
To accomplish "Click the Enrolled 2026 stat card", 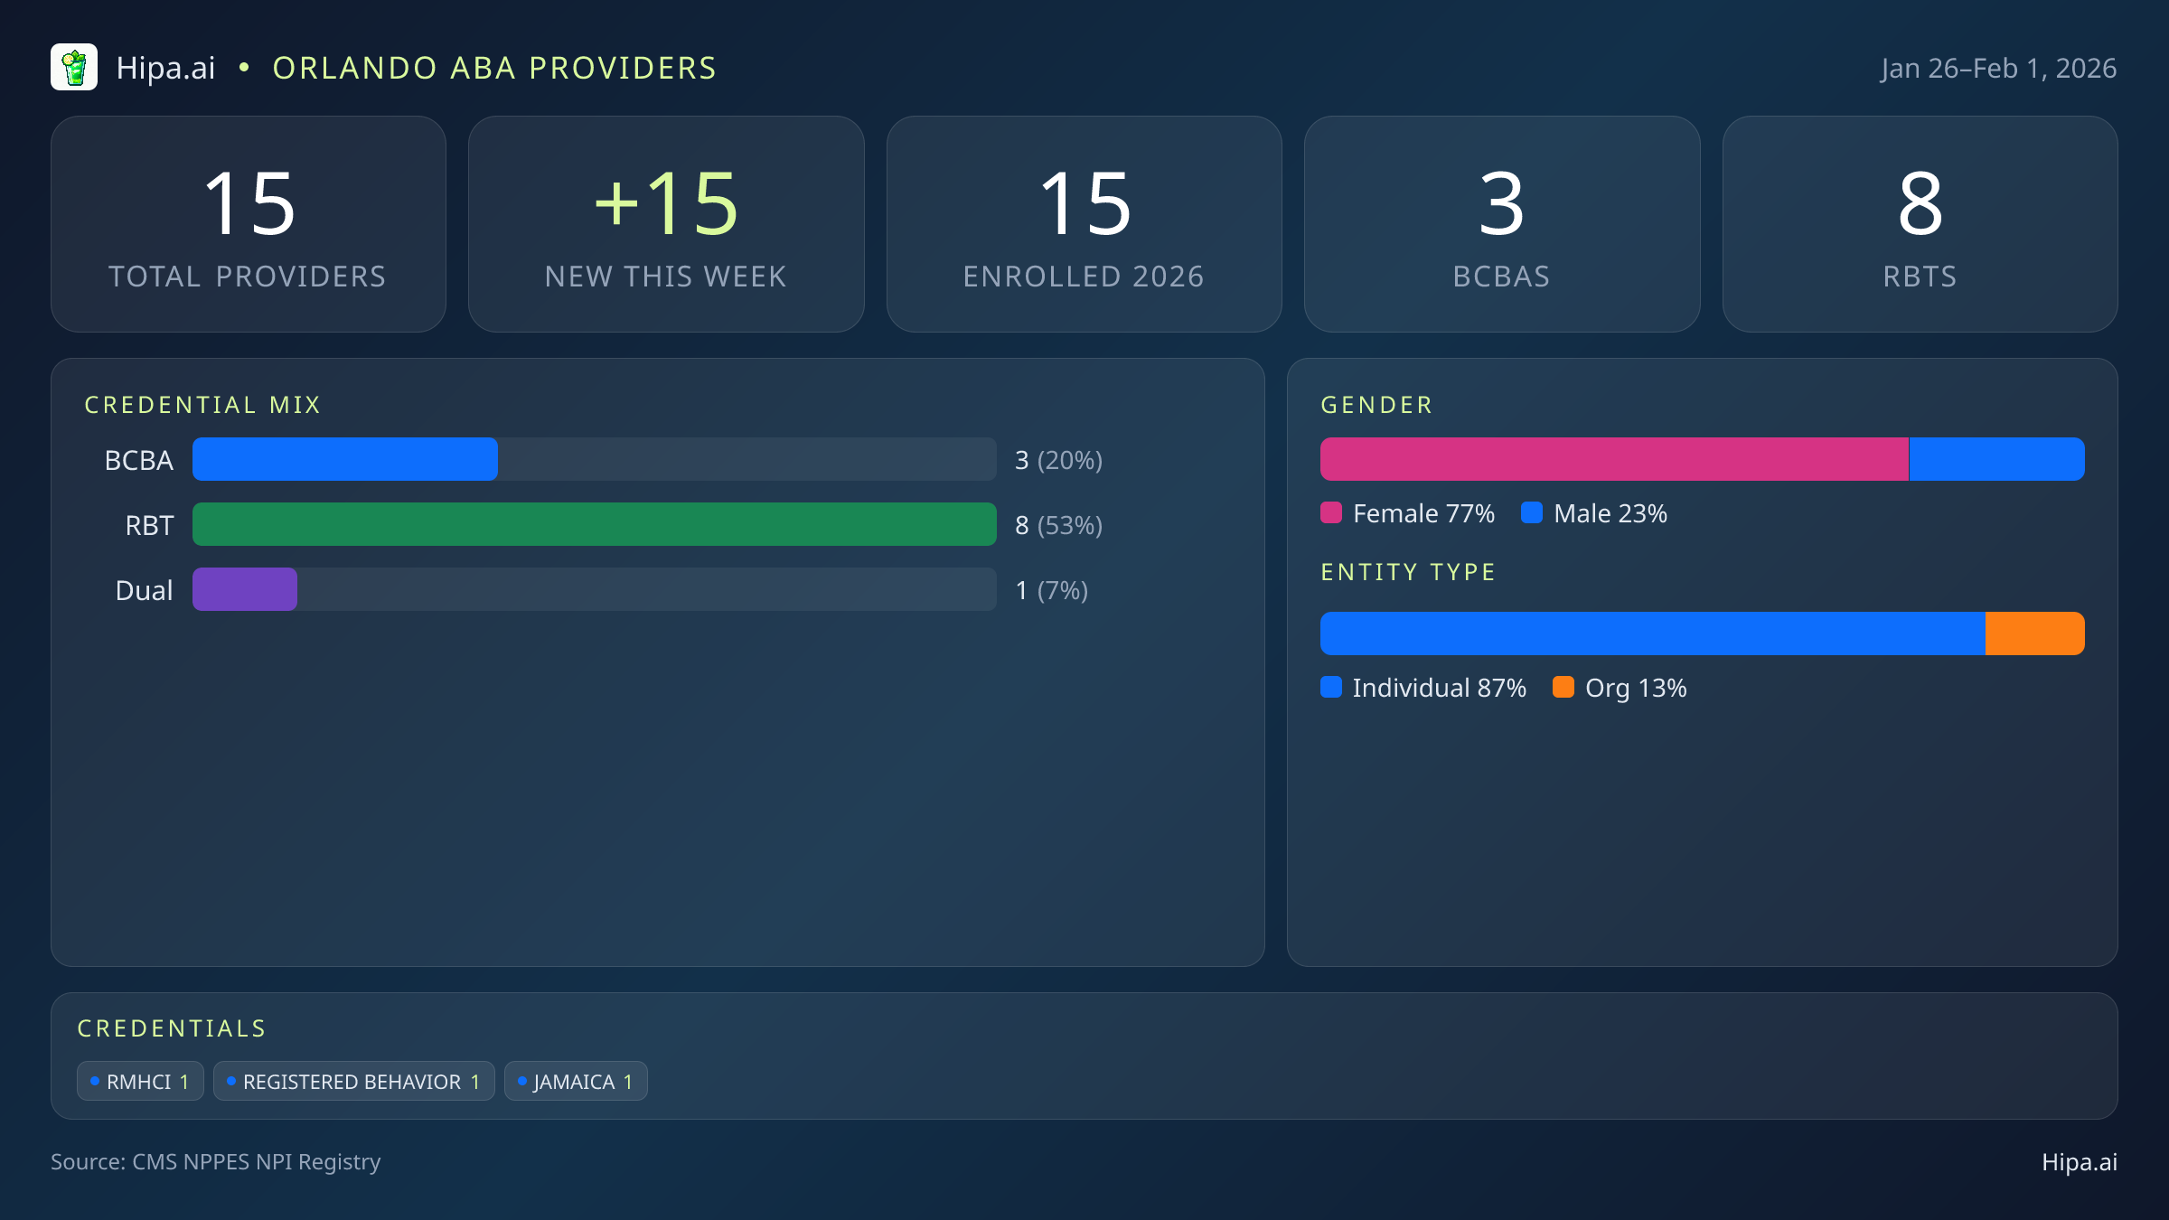I will (1084, 224).
